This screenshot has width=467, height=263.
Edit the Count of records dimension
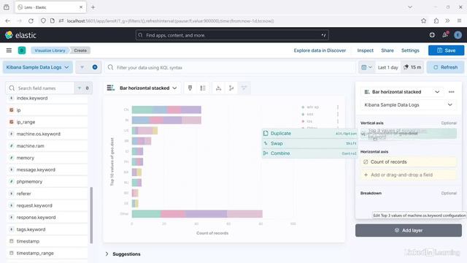[x=409, y=162]
